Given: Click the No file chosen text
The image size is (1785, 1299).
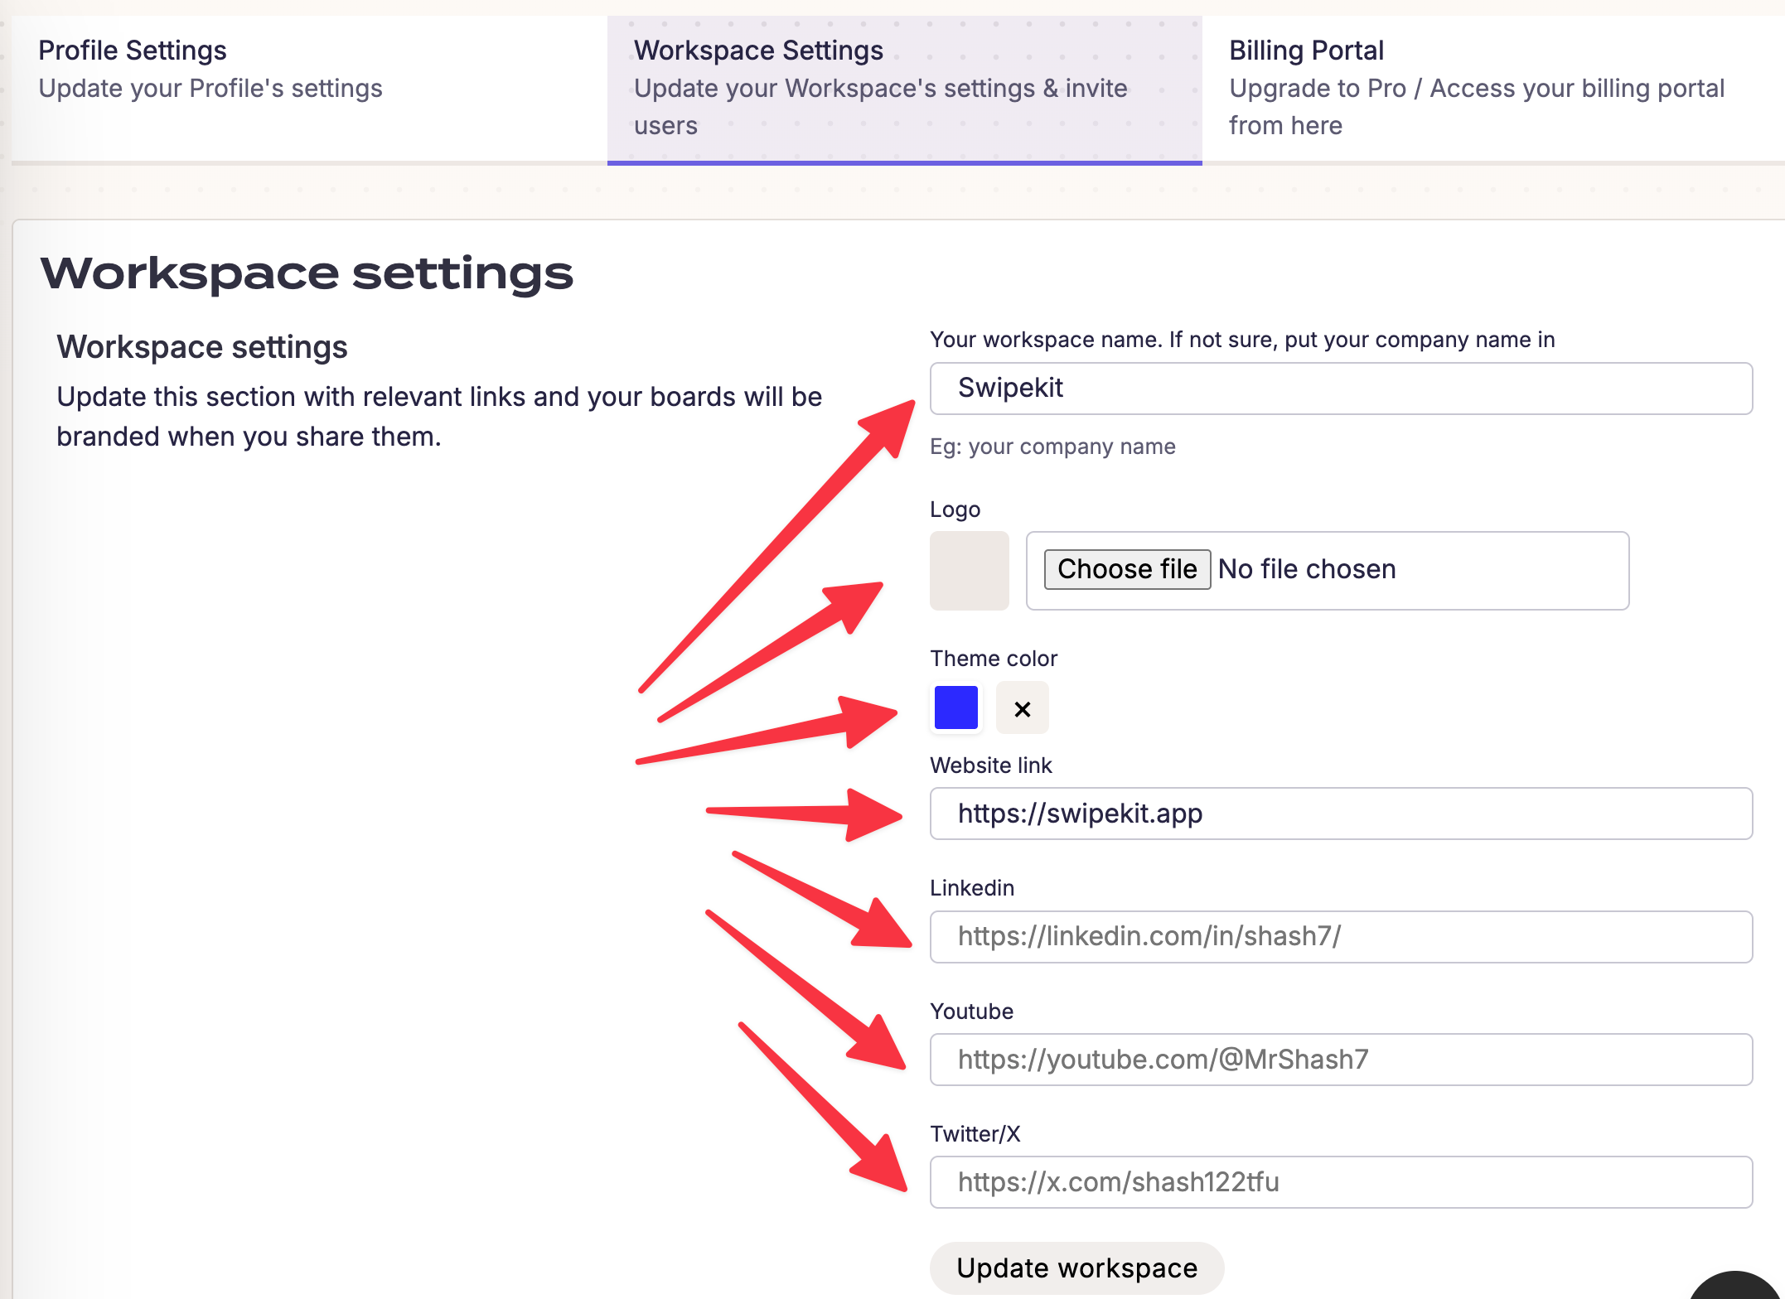Looking at the screenshot, I should (1307, 569).
